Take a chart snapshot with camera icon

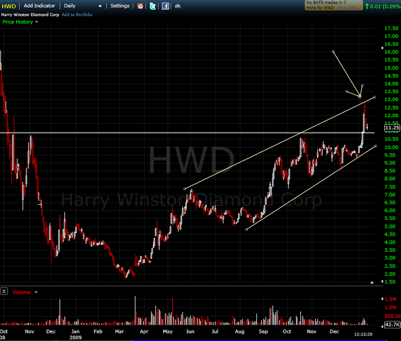(178, 6)
